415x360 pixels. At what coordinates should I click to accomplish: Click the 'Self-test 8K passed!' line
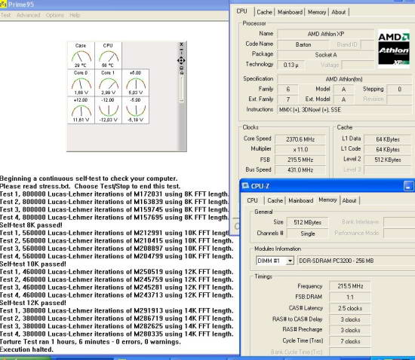31,225
